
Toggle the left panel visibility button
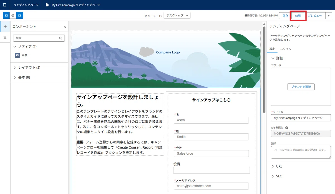(x=6, y=15)
